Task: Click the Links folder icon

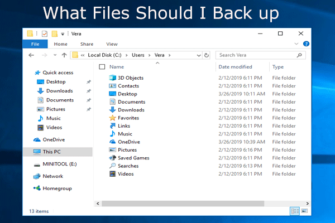Action: point(112,125)
